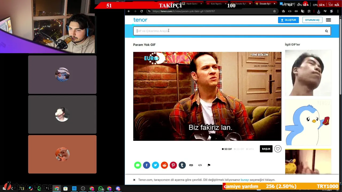
Task: Click the BAŞLIK caption button
Action: 266,149
